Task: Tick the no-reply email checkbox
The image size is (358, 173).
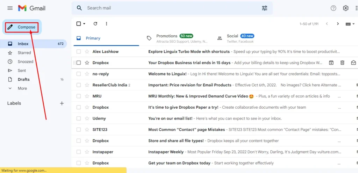Action: [x=79, y=74]
